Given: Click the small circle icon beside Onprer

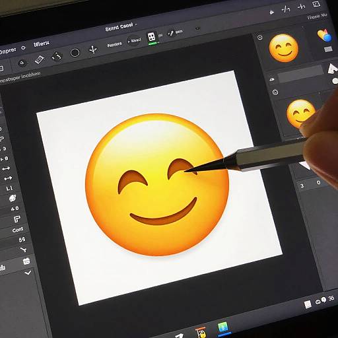Looking at the screenshot, I should coord(24,48).
